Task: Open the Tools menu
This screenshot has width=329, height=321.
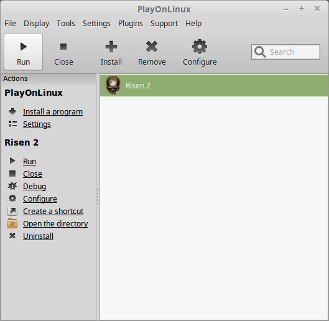Action: click(66, 23)
